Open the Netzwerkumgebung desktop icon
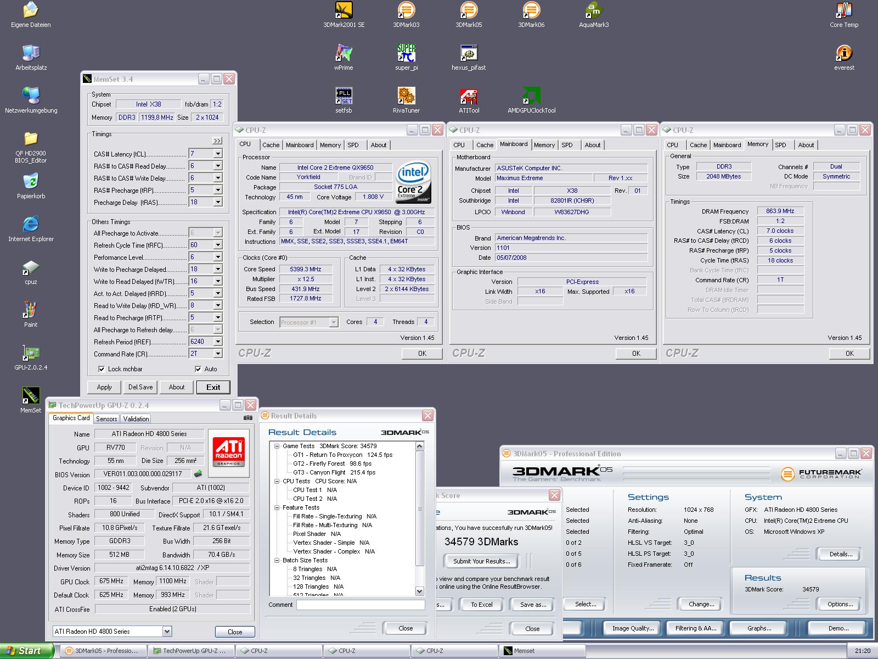Viewport: 878px width, 659px height. point(31,100)
